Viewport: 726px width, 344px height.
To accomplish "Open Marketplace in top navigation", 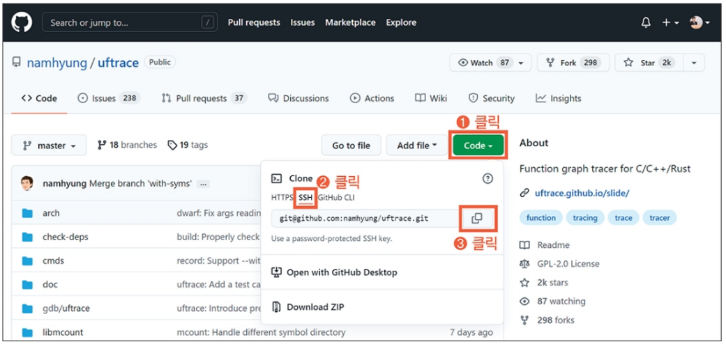I will coord(350,22).
